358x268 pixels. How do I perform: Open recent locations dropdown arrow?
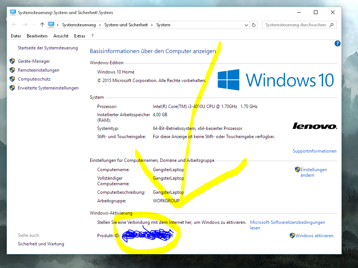tap(34, 24)
